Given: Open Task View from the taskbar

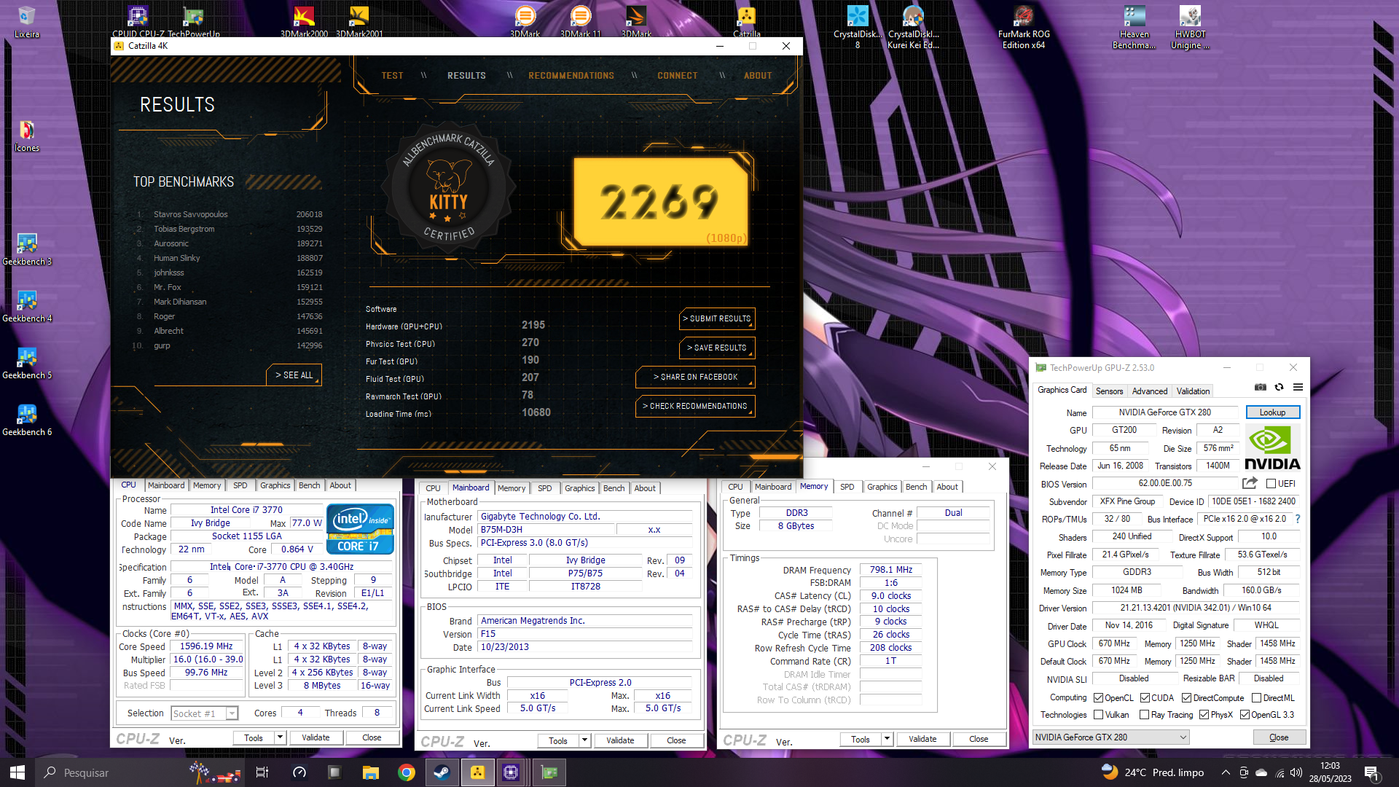Looking at the screenshot, I should 262,772.
